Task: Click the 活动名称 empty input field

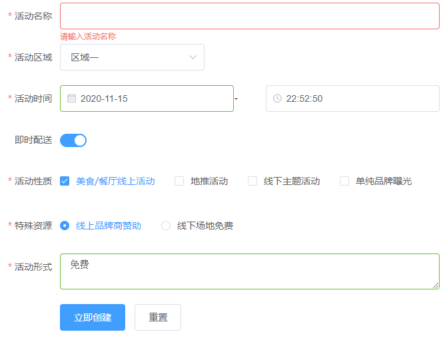Action: pos(249,16)
